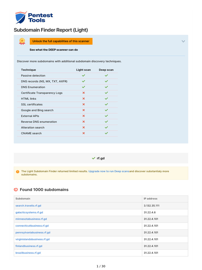This screenshot has width=202, height=270.
Task: Click Light scan checkmark for Passive detection
Action: point(83,75)
